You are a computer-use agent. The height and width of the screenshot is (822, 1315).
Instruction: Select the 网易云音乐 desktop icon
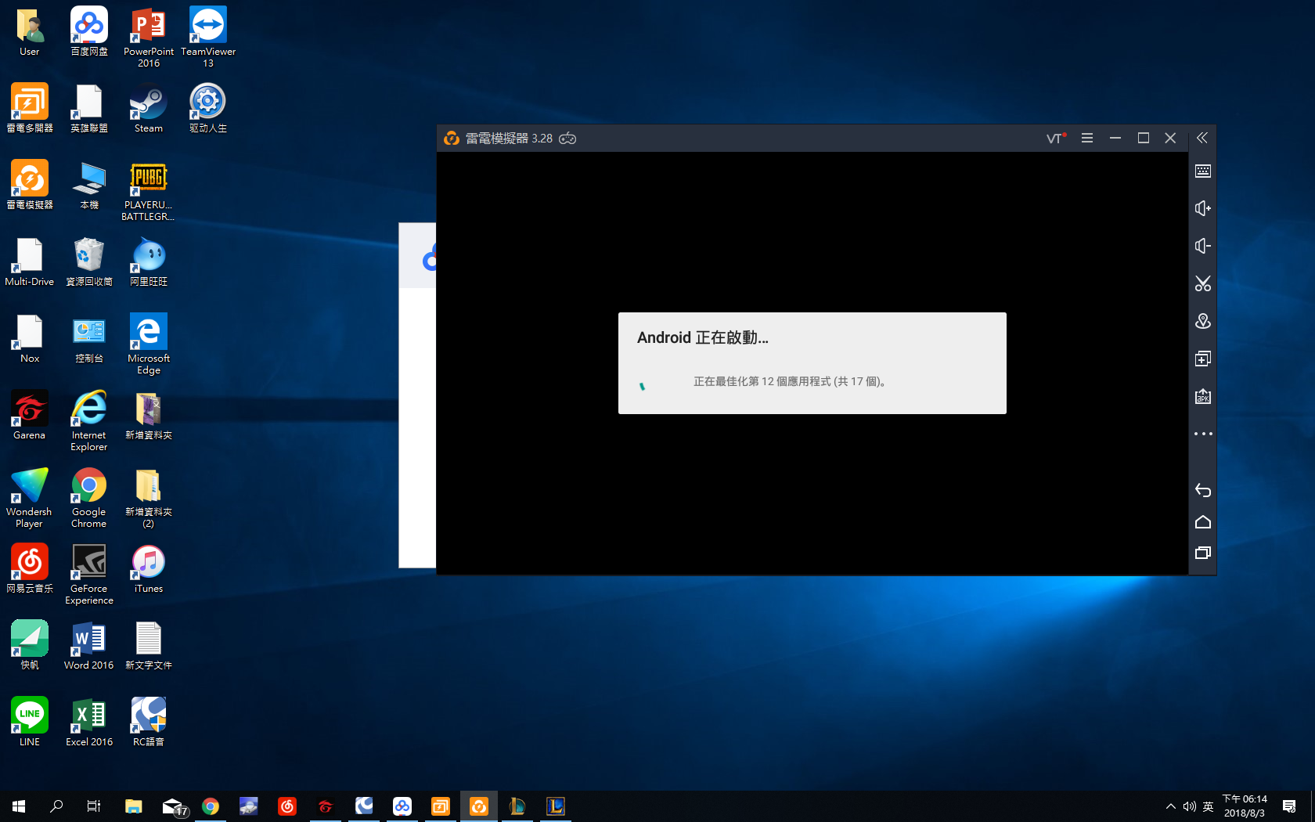point(30,568)
